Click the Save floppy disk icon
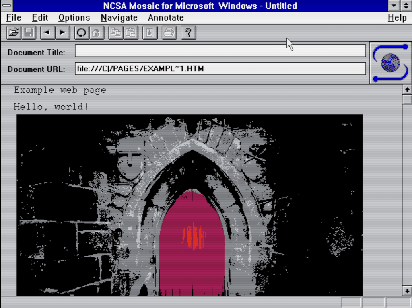 29,33
